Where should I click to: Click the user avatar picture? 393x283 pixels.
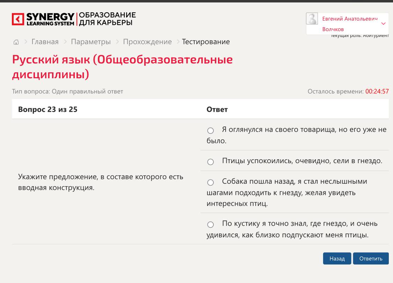pos(312,19)
